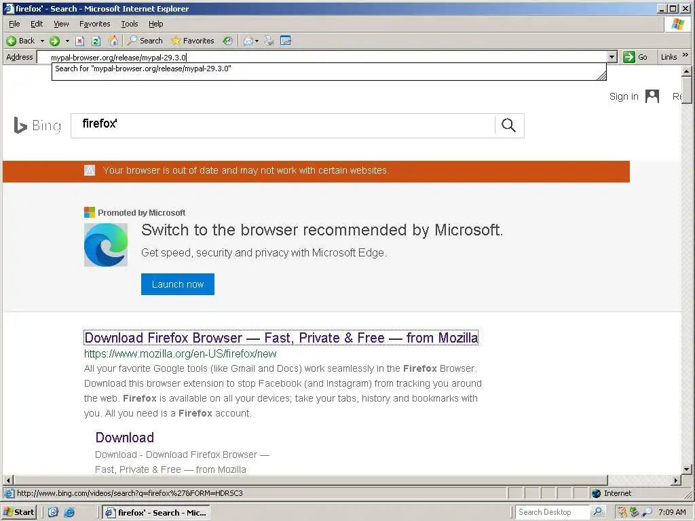Open the Tools menu

(130, 24)
